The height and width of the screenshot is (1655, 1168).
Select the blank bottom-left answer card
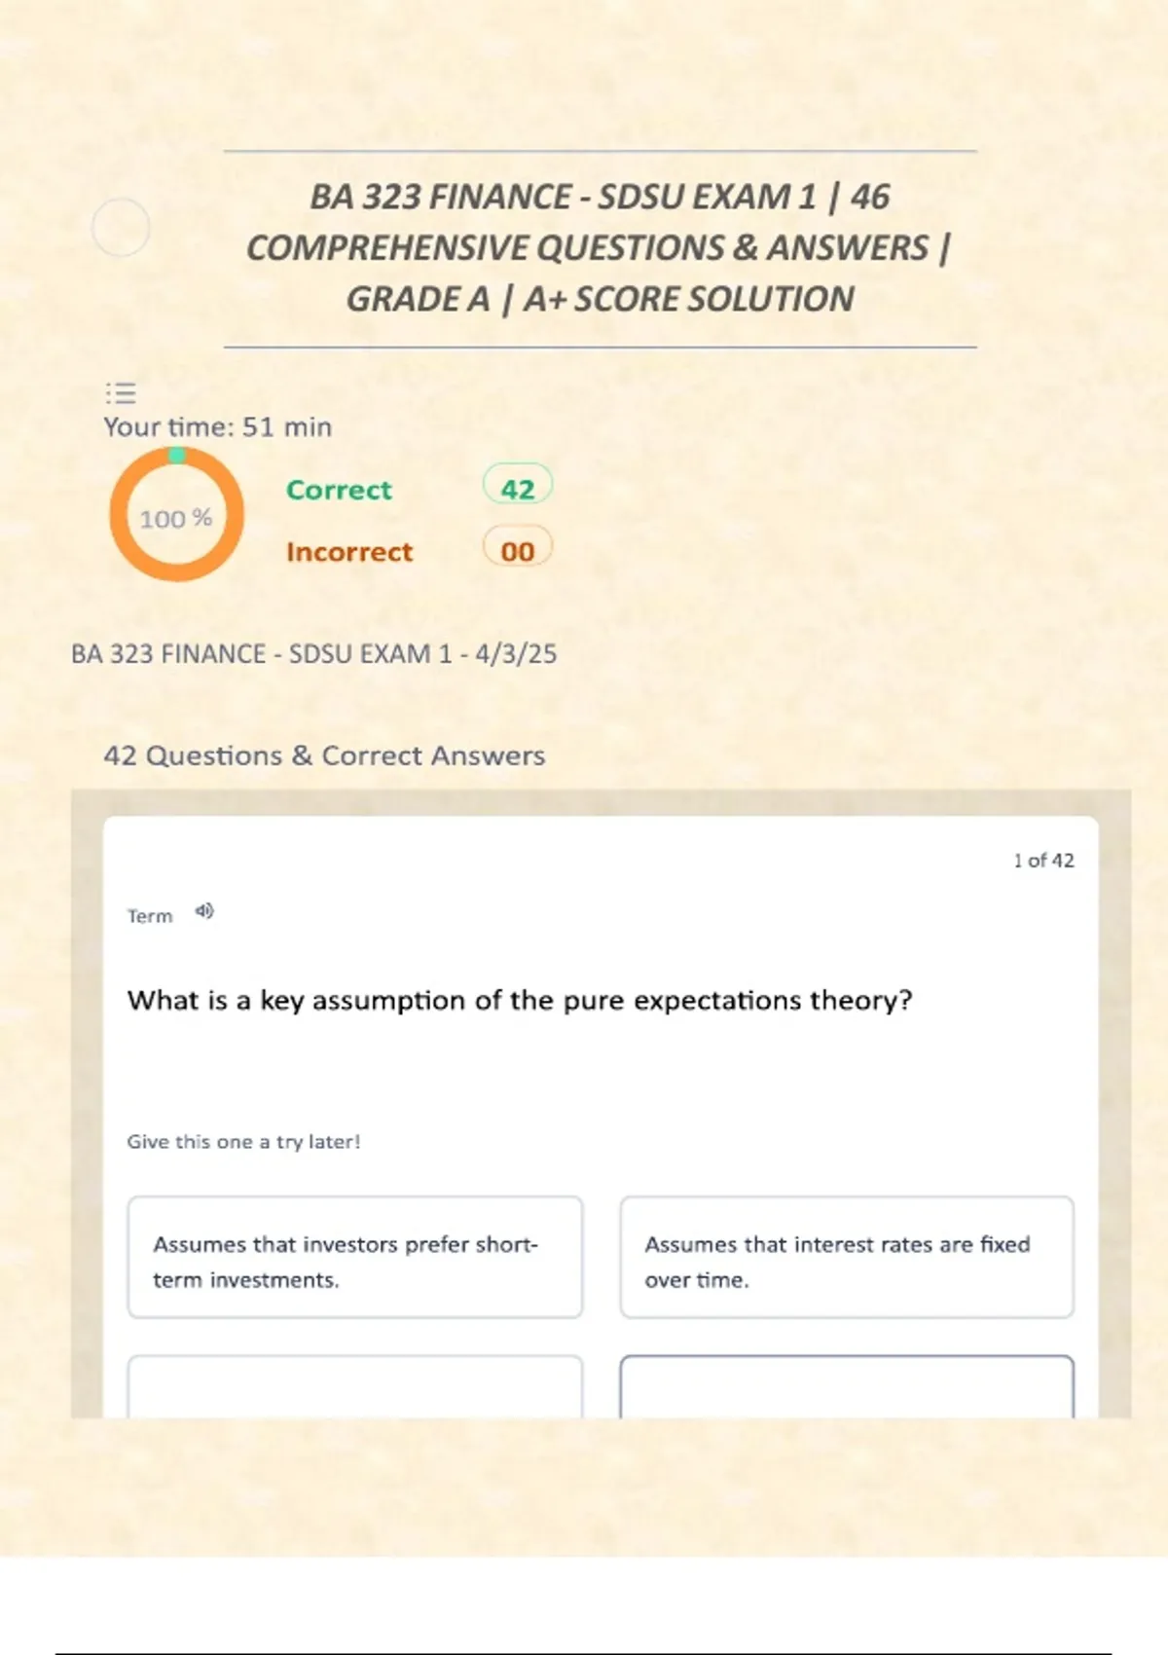click(x=355, y=1386)
